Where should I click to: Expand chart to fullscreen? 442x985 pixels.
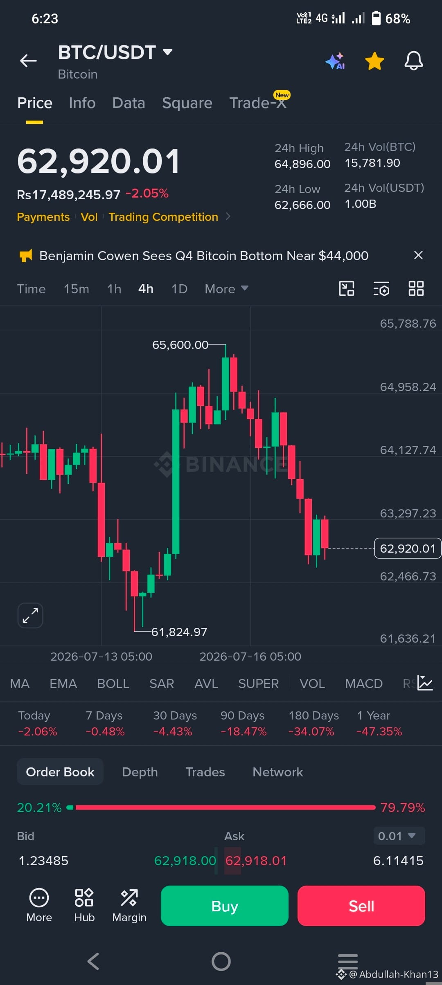coord(30,615)
